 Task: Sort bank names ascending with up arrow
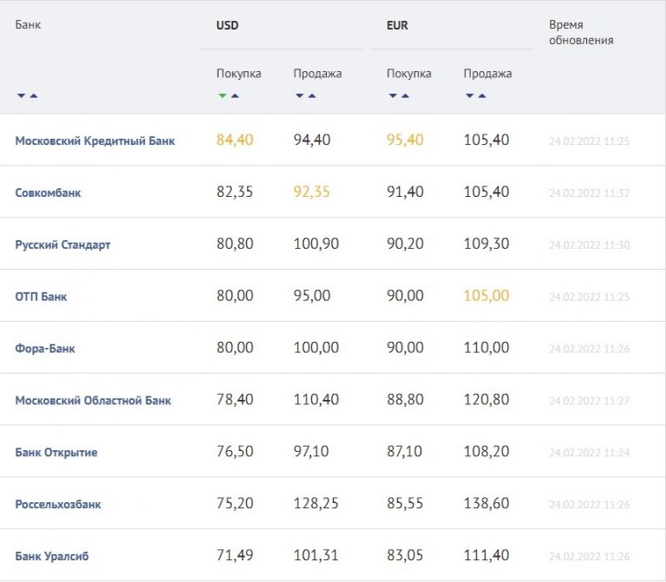(34, 95)
